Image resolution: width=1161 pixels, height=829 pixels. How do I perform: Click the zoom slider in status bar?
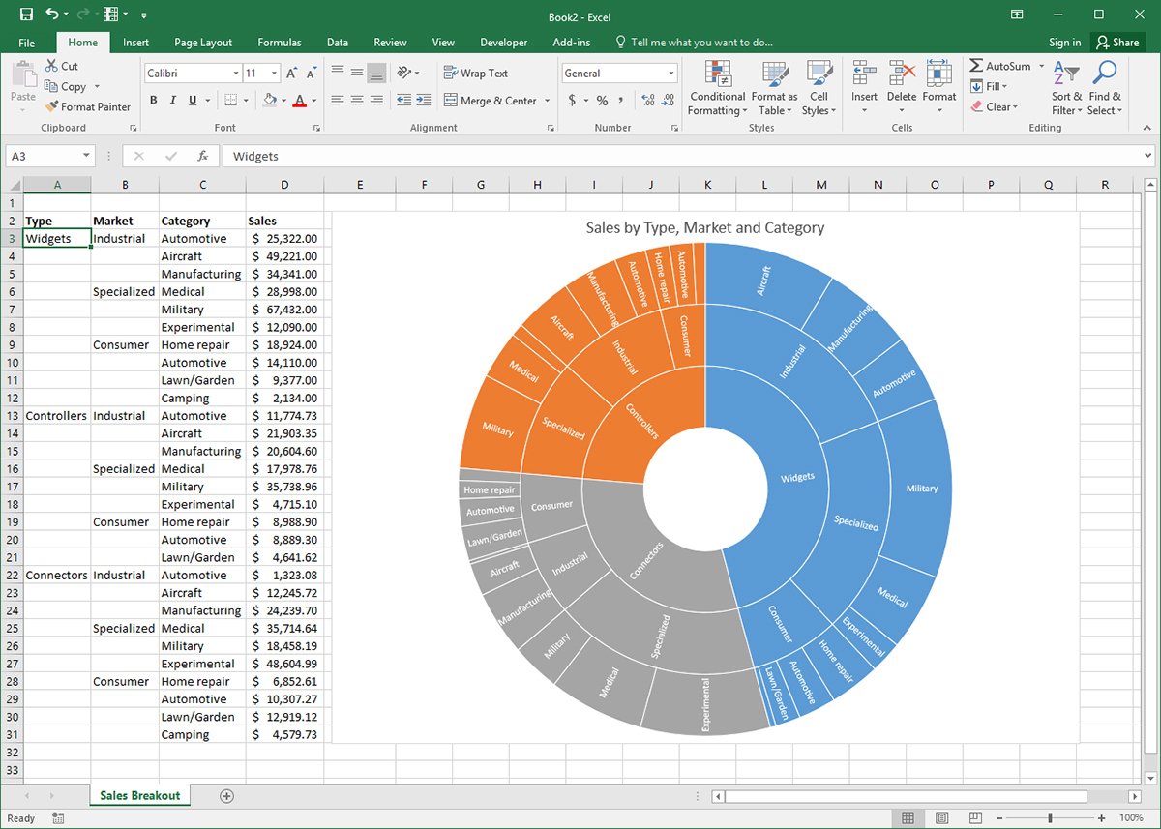click(x=1051, y=818)
